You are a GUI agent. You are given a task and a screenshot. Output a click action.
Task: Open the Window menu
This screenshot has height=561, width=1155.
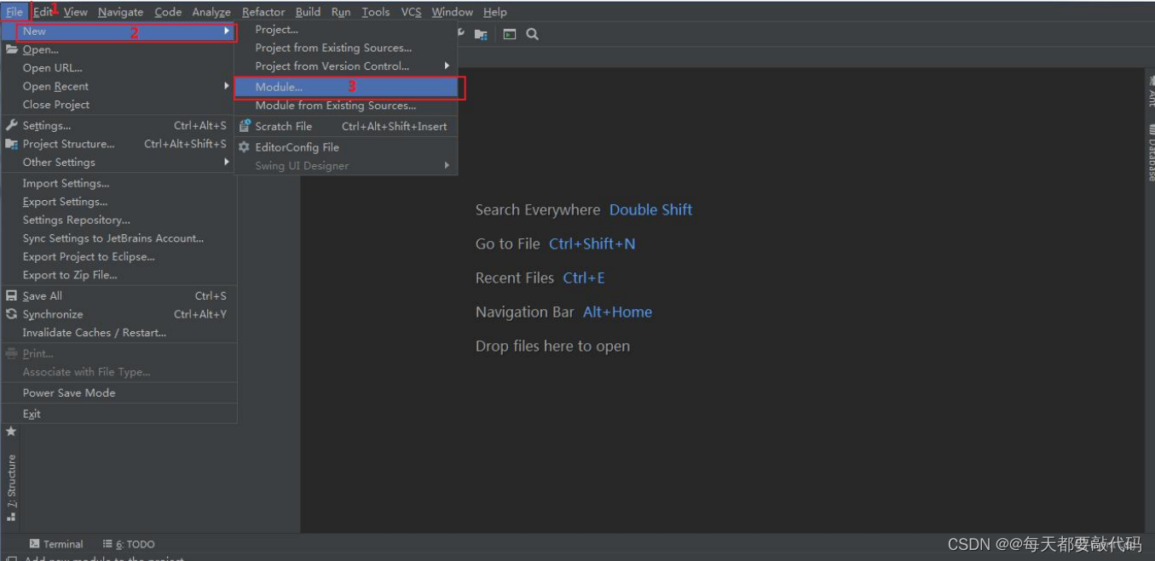click(x=452, y=12)
